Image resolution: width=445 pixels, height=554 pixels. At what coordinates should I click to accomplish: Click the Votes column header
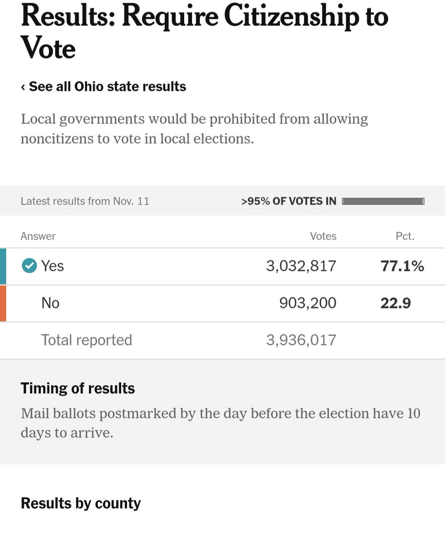pos(323,236)
